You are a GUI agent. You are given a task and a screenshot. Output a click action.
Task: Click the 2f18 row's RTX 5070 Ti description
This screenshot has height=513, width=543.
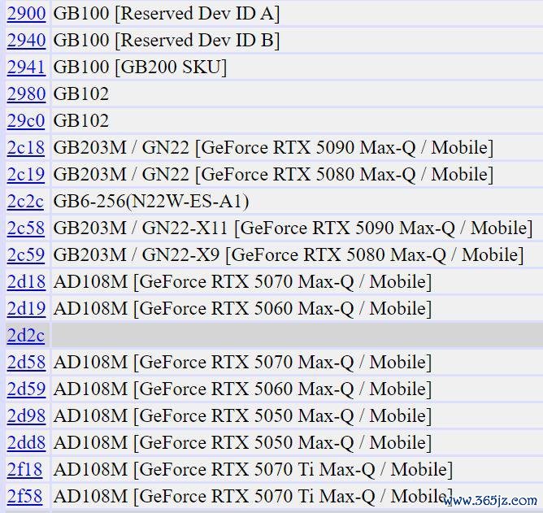pos(254,469)
